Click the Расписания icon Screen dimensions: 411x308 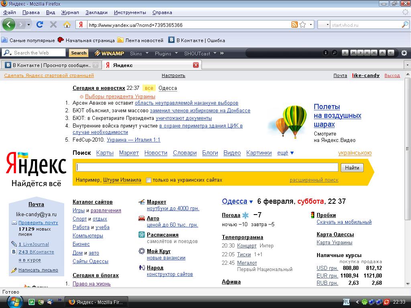(x=142, y=235)
